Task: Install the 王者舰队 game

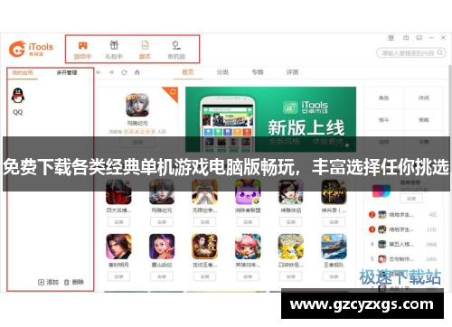Action: coord(334,276)
